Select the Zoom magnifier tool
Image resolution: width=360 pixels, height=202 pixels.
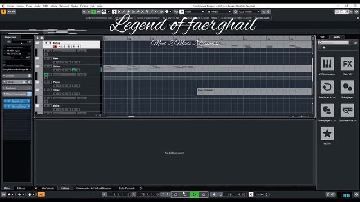coord(147,11)
